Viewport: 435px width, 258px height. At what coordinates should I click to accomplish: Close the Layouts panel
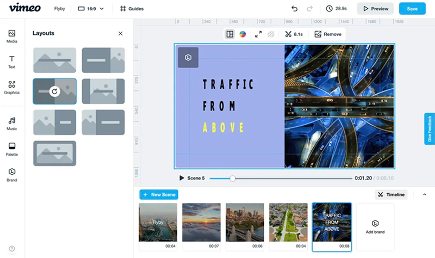pyautogui.click(x=121, y=33)
